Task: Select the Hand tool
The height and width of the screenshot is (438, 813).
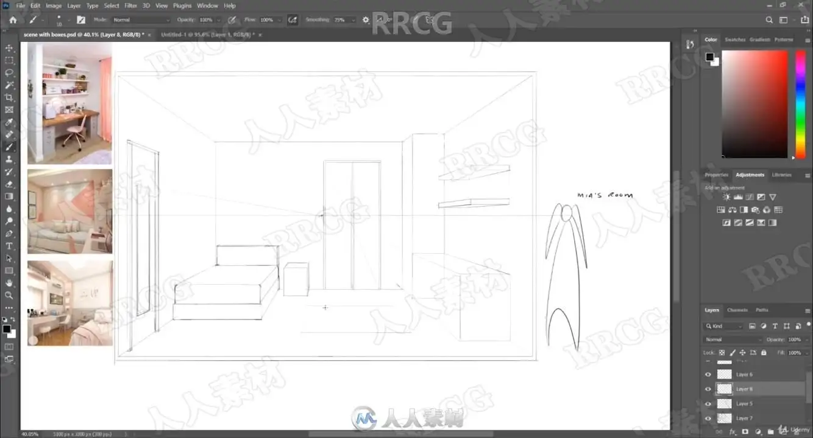Action: [x=9, y=283]
